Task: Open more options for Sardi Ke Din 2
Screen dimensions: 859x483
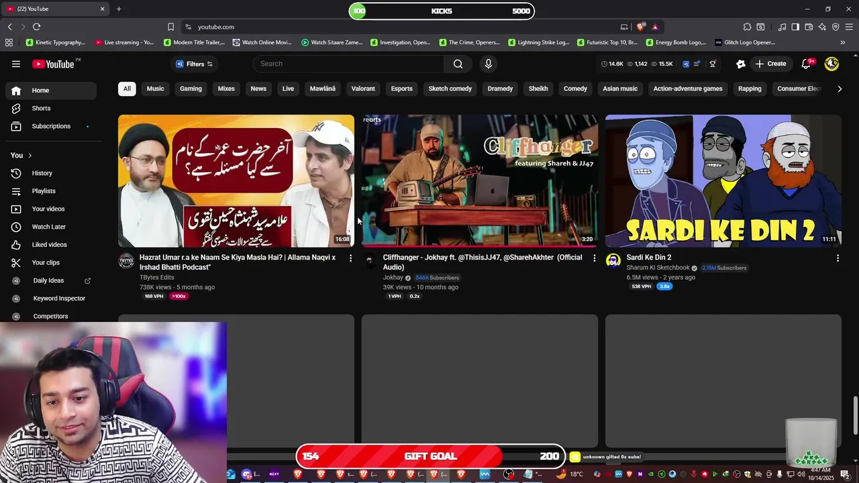Action: [838, 258]
